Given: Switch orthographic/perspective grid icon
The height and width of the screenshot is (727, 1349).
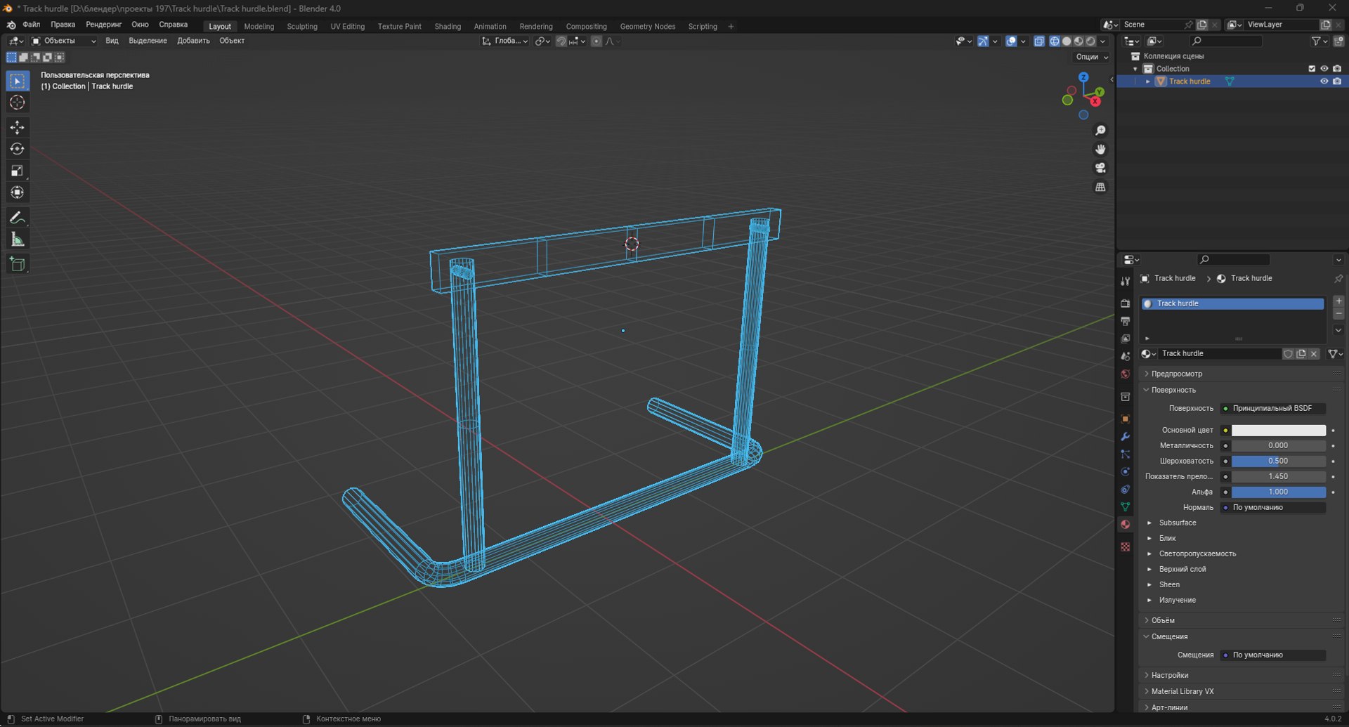Looking at the screenshot, I should [x=1100, y=187].
